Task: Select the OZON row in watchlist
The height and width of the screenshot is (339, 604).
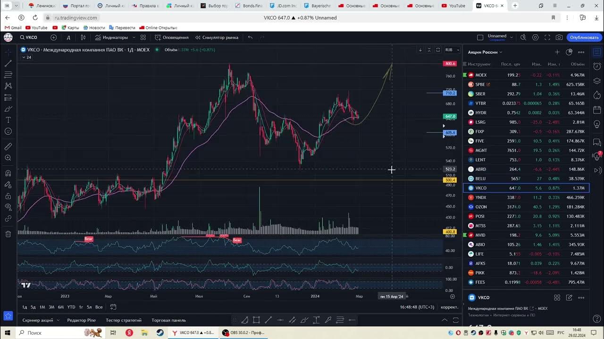Action: coord(526,207)
